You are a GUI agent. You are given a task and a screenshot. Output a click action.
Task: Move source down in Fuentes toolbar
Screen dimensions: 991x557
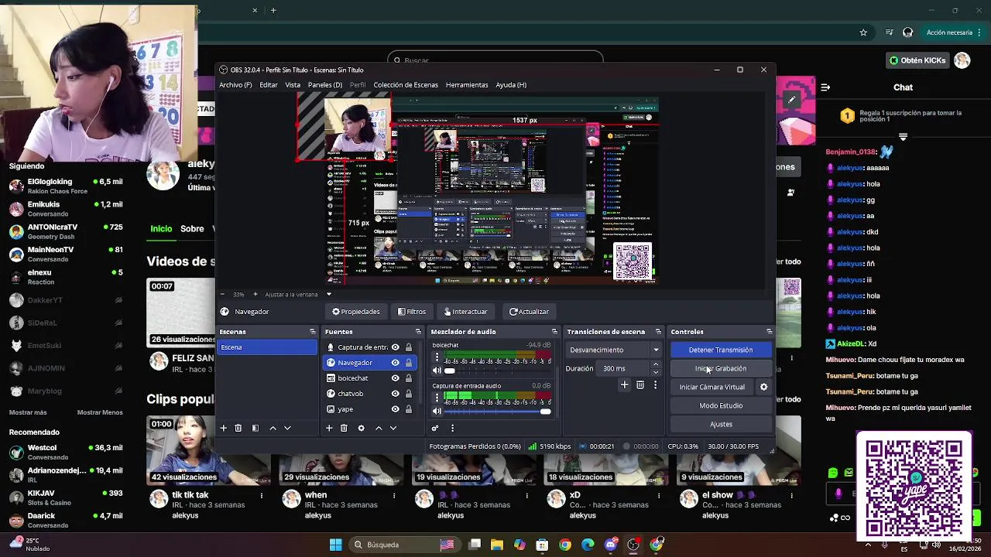393,428
